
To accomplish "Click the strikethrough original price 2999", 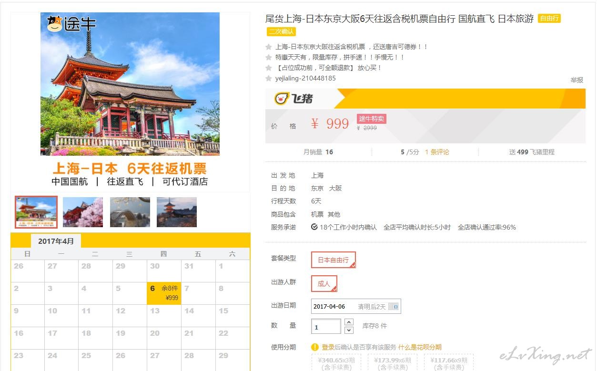I will coord(367,128).
